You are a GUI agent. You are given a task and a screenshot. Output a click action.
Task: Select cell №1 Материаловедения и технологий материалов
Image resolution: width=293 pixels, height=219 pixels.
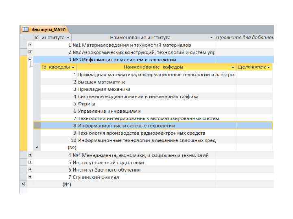coord(143,45)
